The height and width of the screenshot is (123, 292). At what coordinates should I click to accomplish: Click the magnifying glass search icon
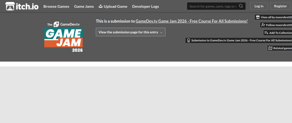point(241,6)
